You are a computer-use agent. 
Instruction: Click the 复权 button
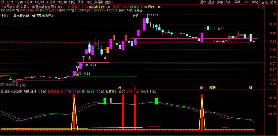coord(203,2)
